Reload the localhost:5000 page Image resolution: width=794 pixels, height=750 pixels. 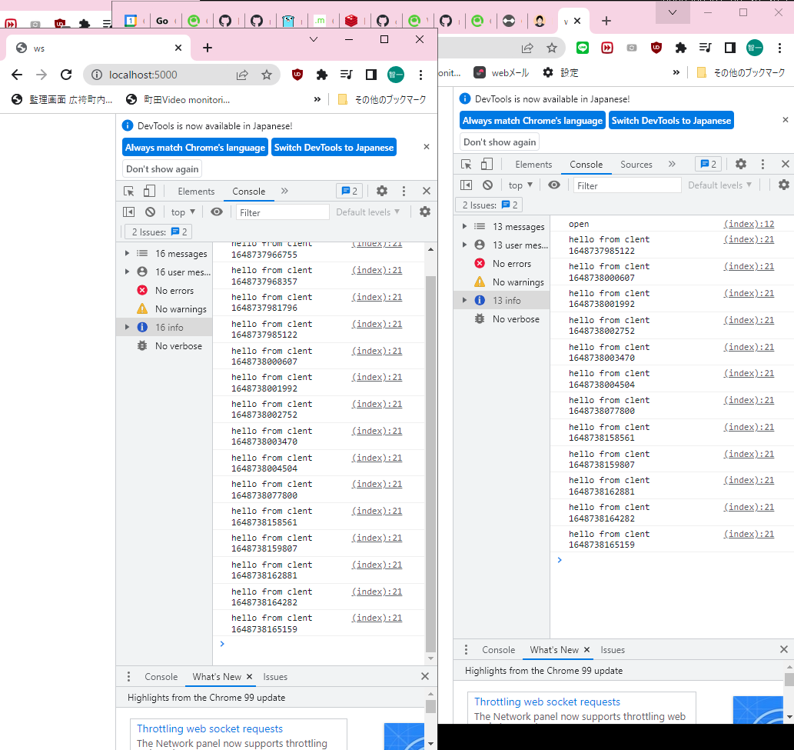pos(66,75)
